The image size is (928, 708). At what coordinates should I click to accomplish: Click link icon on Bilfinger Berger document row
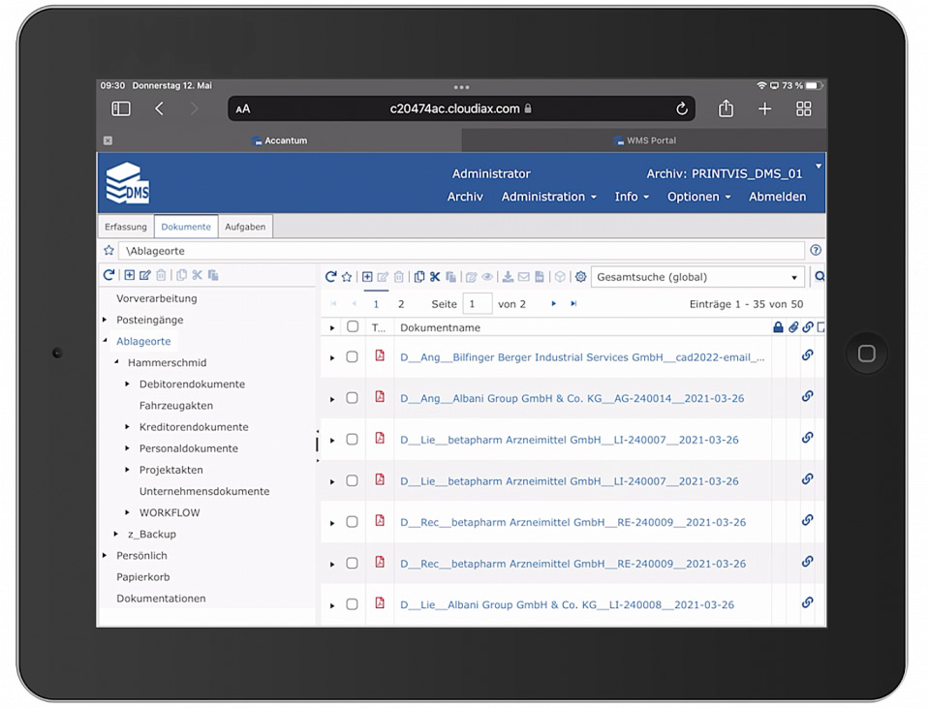807,355
